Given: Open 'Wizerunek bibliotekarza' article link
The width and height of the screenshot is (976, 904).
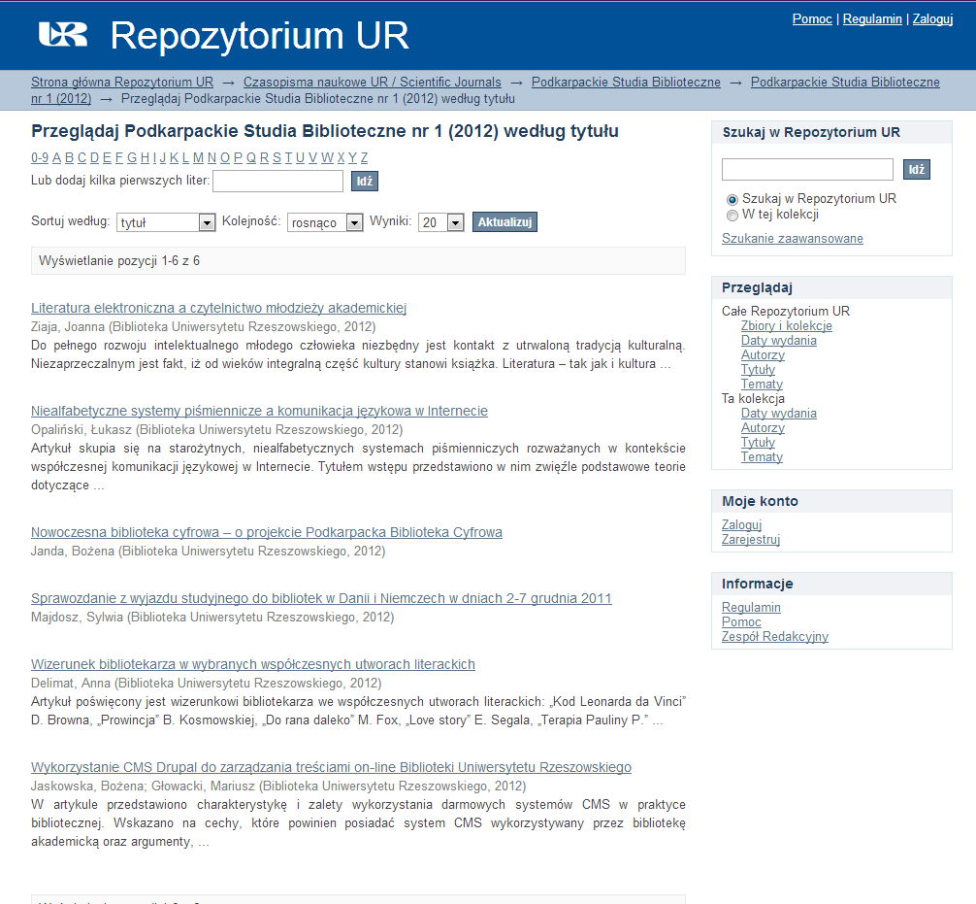Looking at the screenshot, I should (x=252, y=665).
